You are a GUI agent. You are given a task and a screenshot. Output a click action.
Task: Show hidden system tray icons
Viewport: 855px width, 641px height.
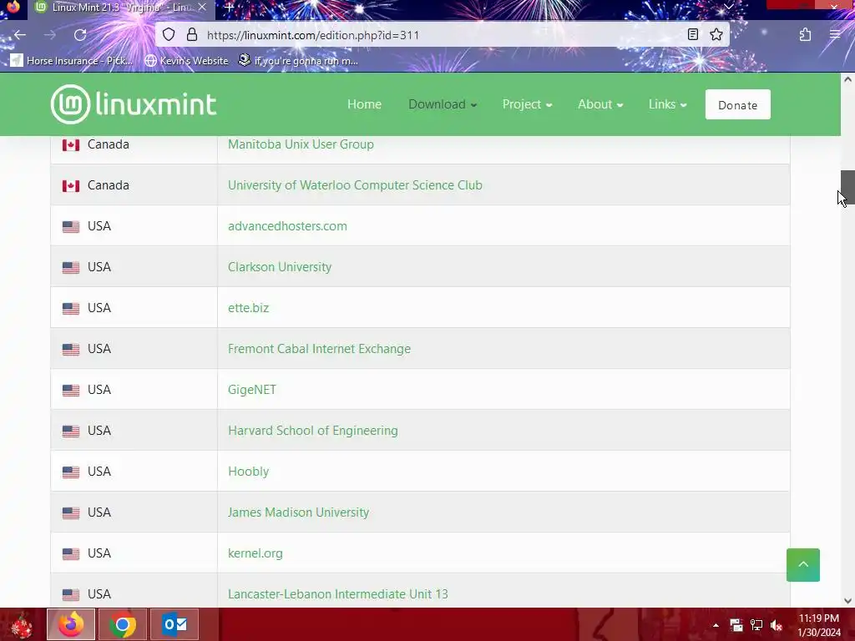[x=716, y=625]
